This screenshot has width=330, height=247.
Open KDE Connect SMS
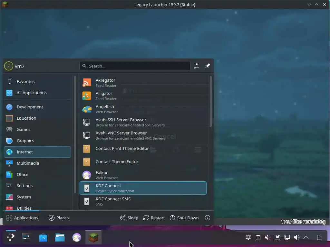click(x=143, y=201)
